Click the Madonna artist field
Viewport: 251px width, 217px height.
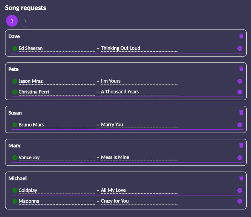pos(57,201)
